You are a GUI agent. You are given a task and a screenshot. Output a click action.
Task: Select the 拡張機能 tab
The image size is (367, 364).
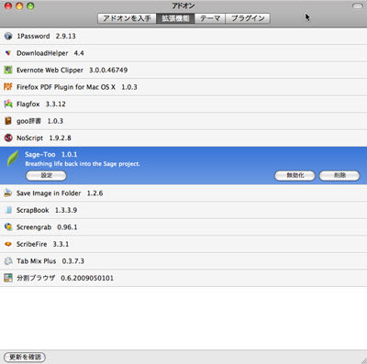[175, 18]
